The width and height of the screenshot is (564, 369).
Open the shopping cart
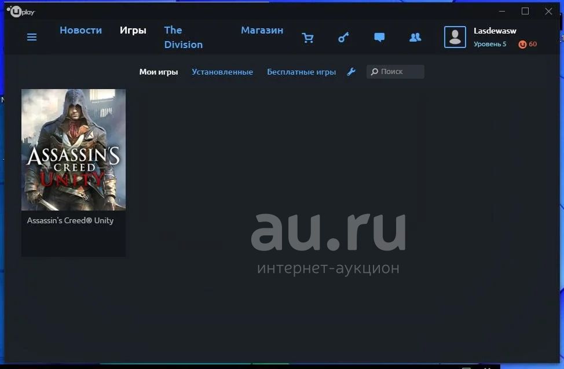[307, 38]
